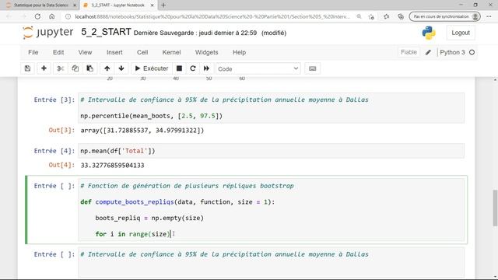
Task: Open the Kernel menu
Action: (x=171, y=52)
